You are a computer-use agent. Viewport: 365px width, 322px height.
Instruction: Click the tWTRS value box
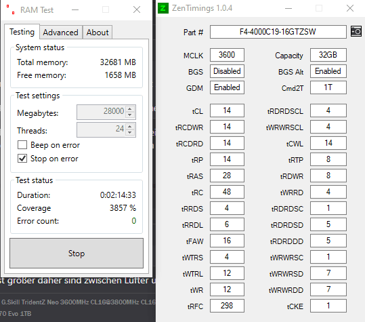coord(227,257)
